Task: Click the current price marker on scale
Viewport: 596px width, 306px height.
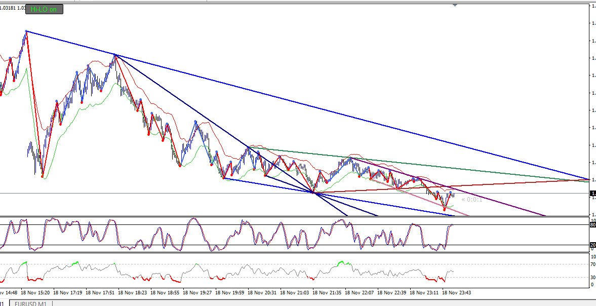Action: (x=592, y=194)
